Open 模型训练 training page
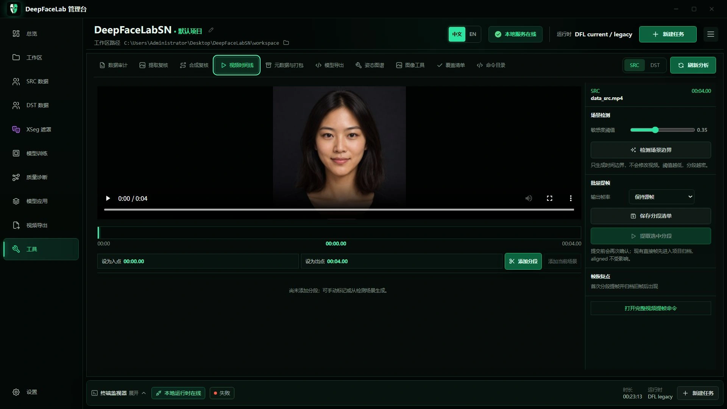Image resolution: width=727 pixels, height=409 pixels. 41,153
